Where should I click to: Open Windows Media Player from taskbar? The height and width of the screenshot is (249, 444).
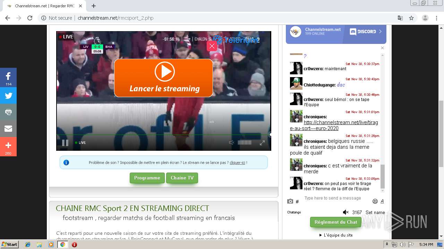(x=51, y=245)
